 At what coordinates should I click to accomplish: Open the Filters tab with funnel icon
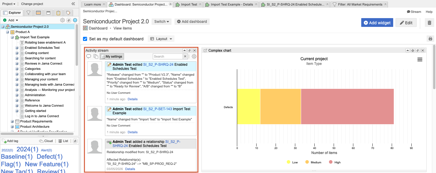pos(28,13)
